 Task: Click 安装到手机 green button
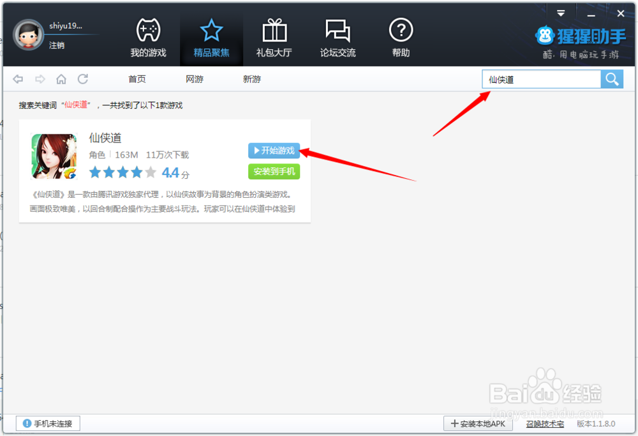(274, 171)
